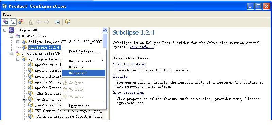Click Collapse All toolbar icon
This screenshot has height=130, width=272.
pos(58,22)
